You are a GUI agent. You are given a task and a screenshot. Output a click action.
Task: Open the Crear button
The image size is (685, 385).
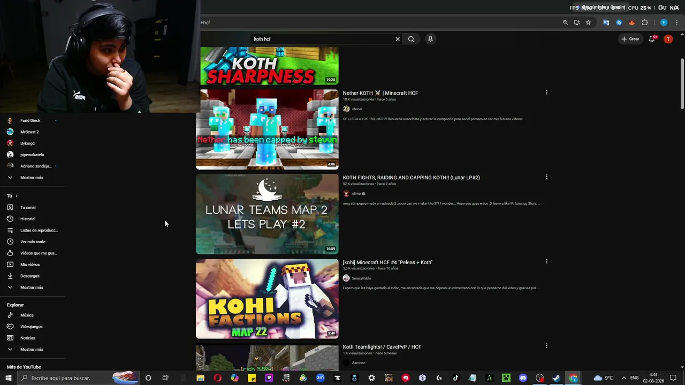[x=630, y=39]
